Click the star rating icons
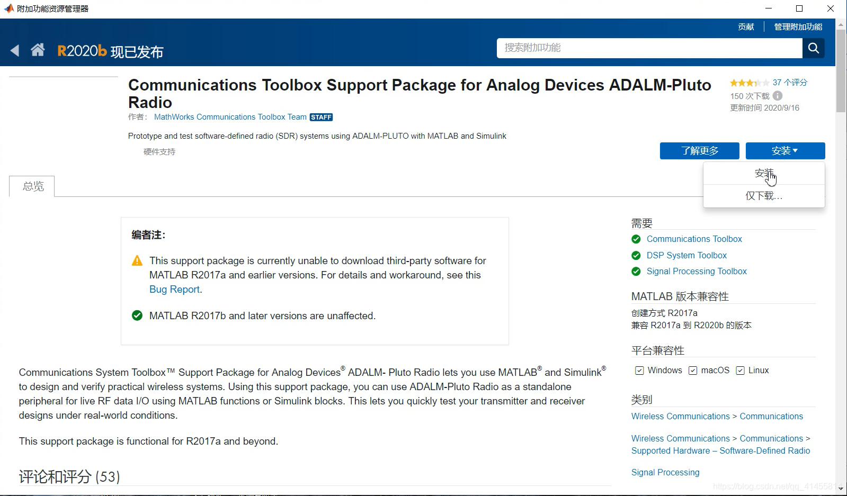Viewport: 847px width, 496px height. (749, 83)
